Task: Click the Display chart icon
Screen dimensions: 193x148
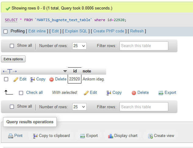Action: [111, 136]
